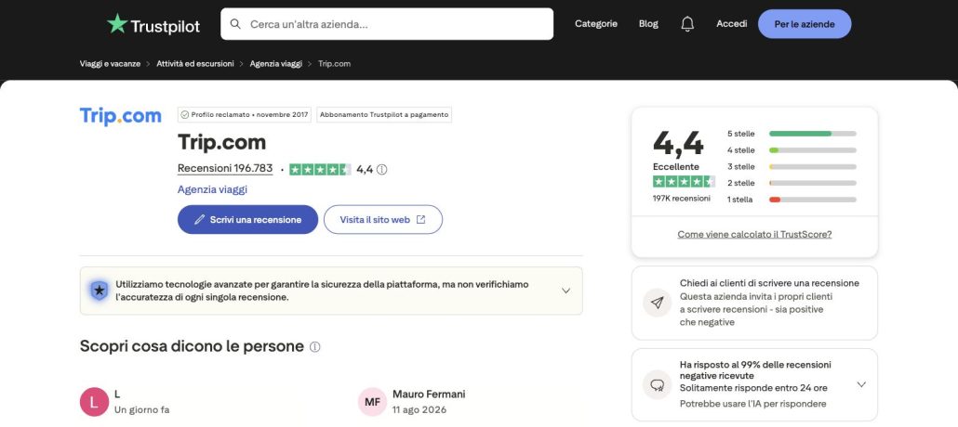
Task: Click Mauro Fermani's MF avatar
Action: [x=372, y=402]
